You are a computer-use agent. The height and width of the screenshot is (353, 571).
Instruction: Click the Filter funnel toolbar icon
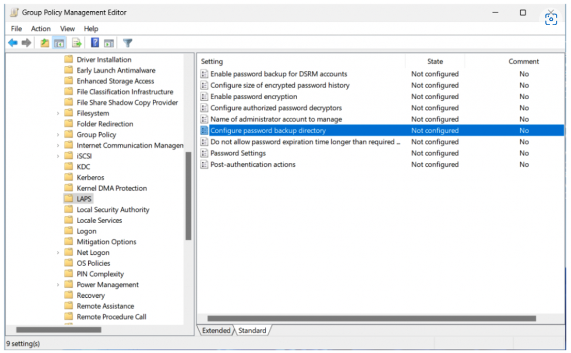128,43
